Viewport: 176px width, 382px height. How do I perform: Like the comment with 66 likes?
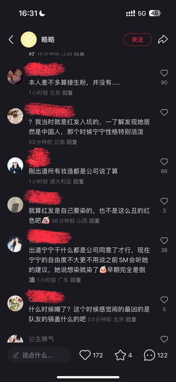(x=164, y=162)
